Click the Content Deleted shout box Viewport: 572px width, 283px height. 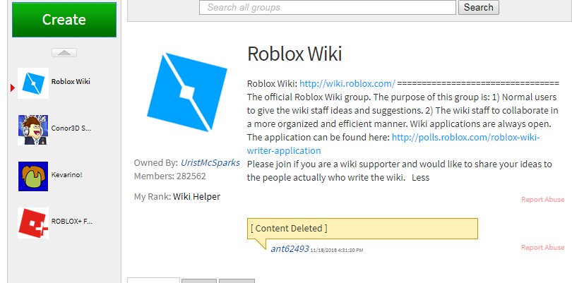coord(362,229)
